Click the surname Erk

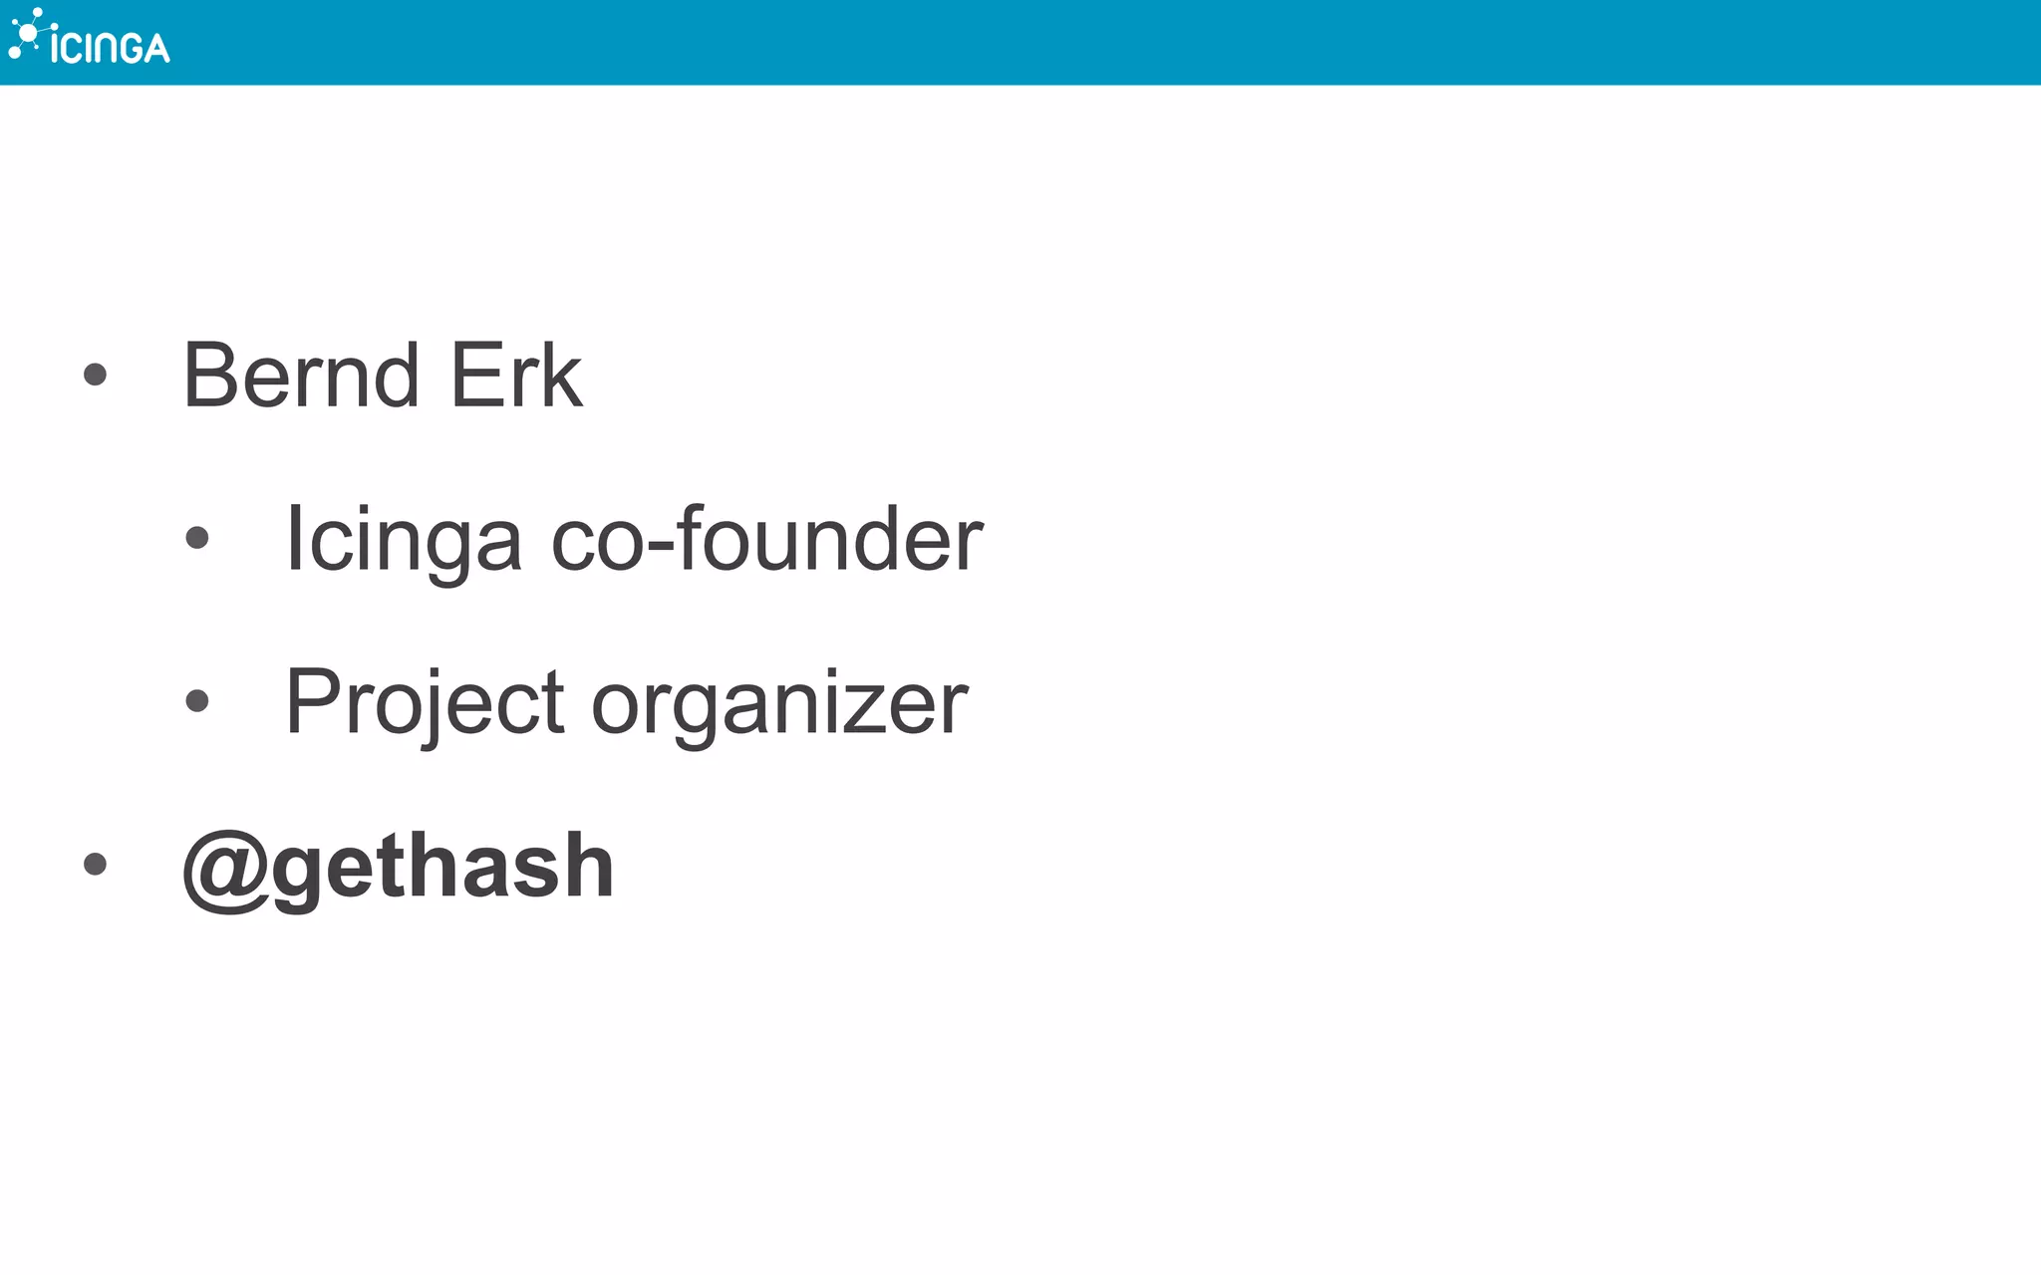click(x=516, y=376)
